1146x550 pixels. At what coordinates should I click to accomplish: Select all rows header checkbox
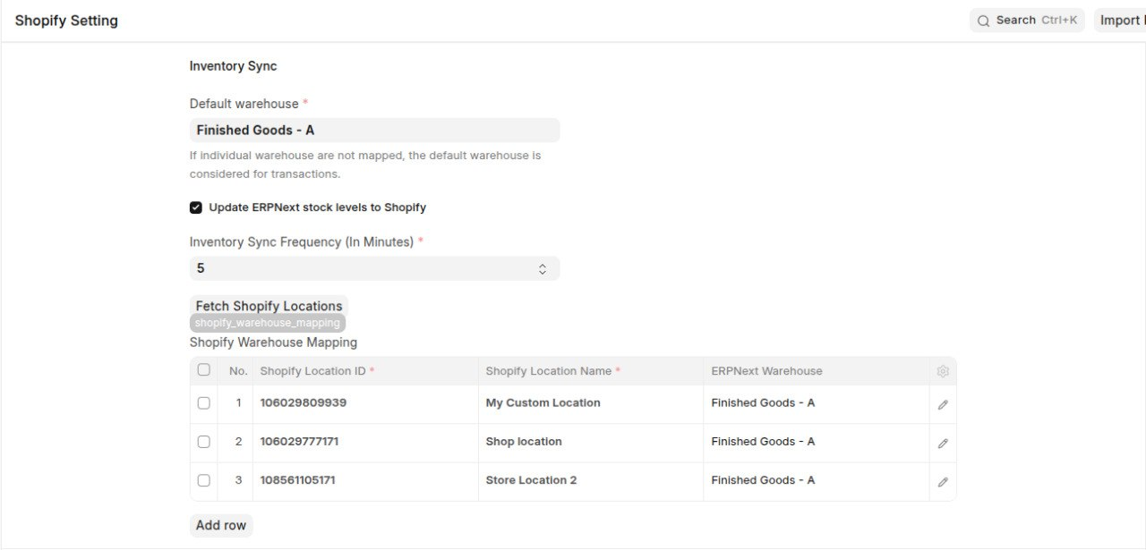click(203, 370)
